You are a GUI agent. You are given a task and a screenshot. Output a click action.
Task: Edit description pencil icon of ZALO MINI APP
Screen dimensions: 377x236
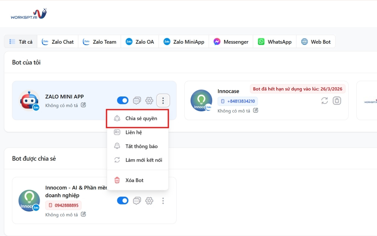(x=83, y=105)
